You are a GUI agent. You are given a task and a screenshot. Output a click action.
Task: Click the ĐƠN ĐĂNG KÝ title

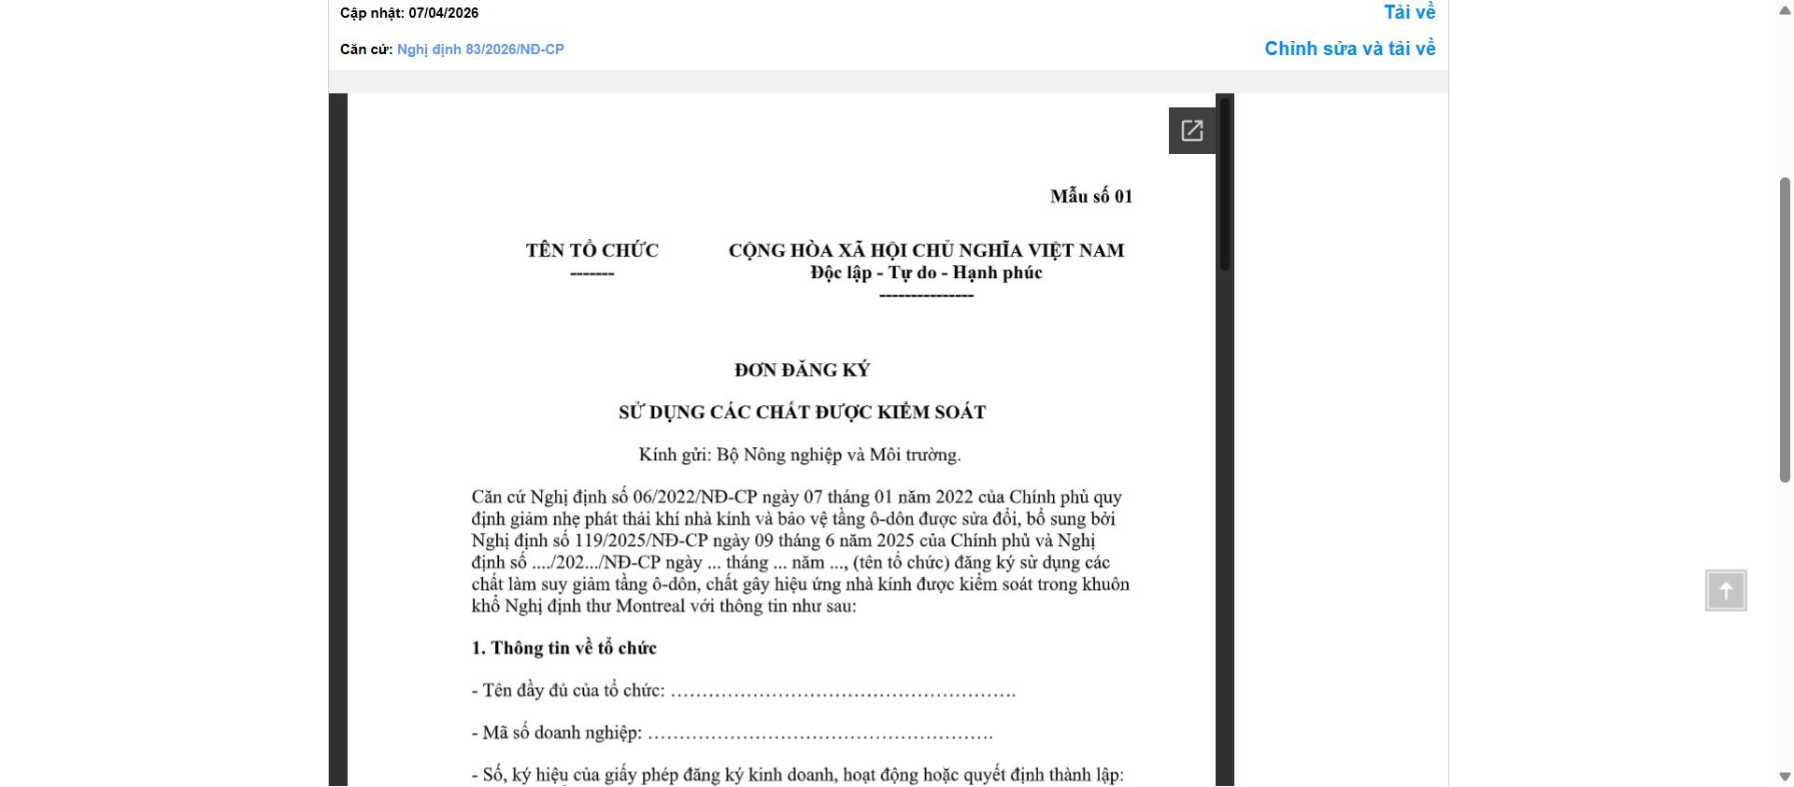pyautogui.click(x=802, y=370)
